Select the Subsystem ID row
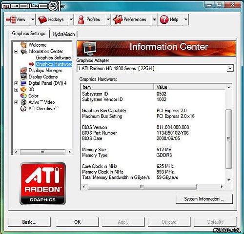This screenshot has height=234, width=244. (153, 94)
